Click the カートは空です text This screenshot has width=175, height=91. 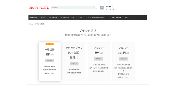[111, 9]
